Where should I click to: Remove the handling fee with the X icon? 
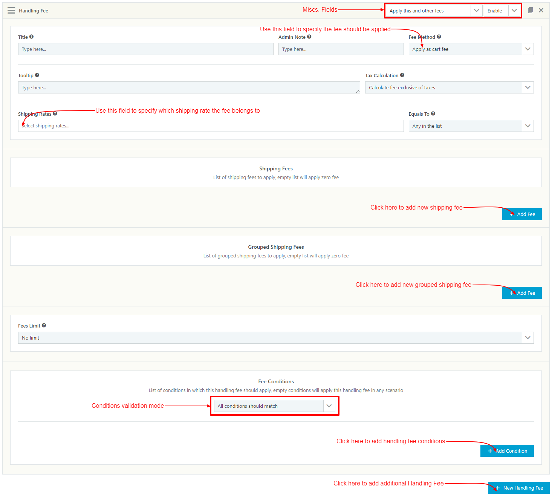pos(541,11)
